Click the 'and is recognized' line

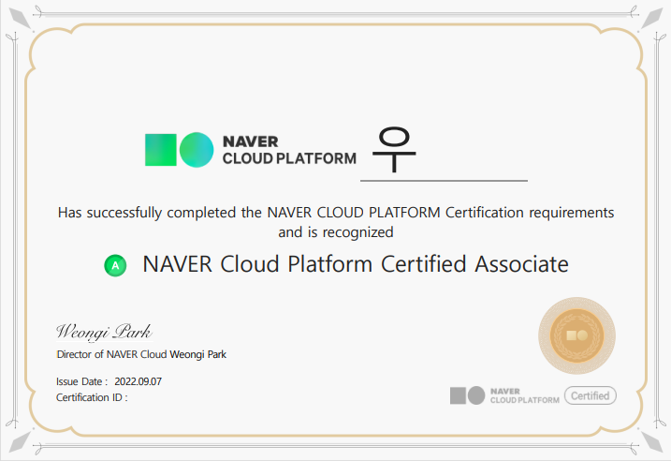point(336,232)
